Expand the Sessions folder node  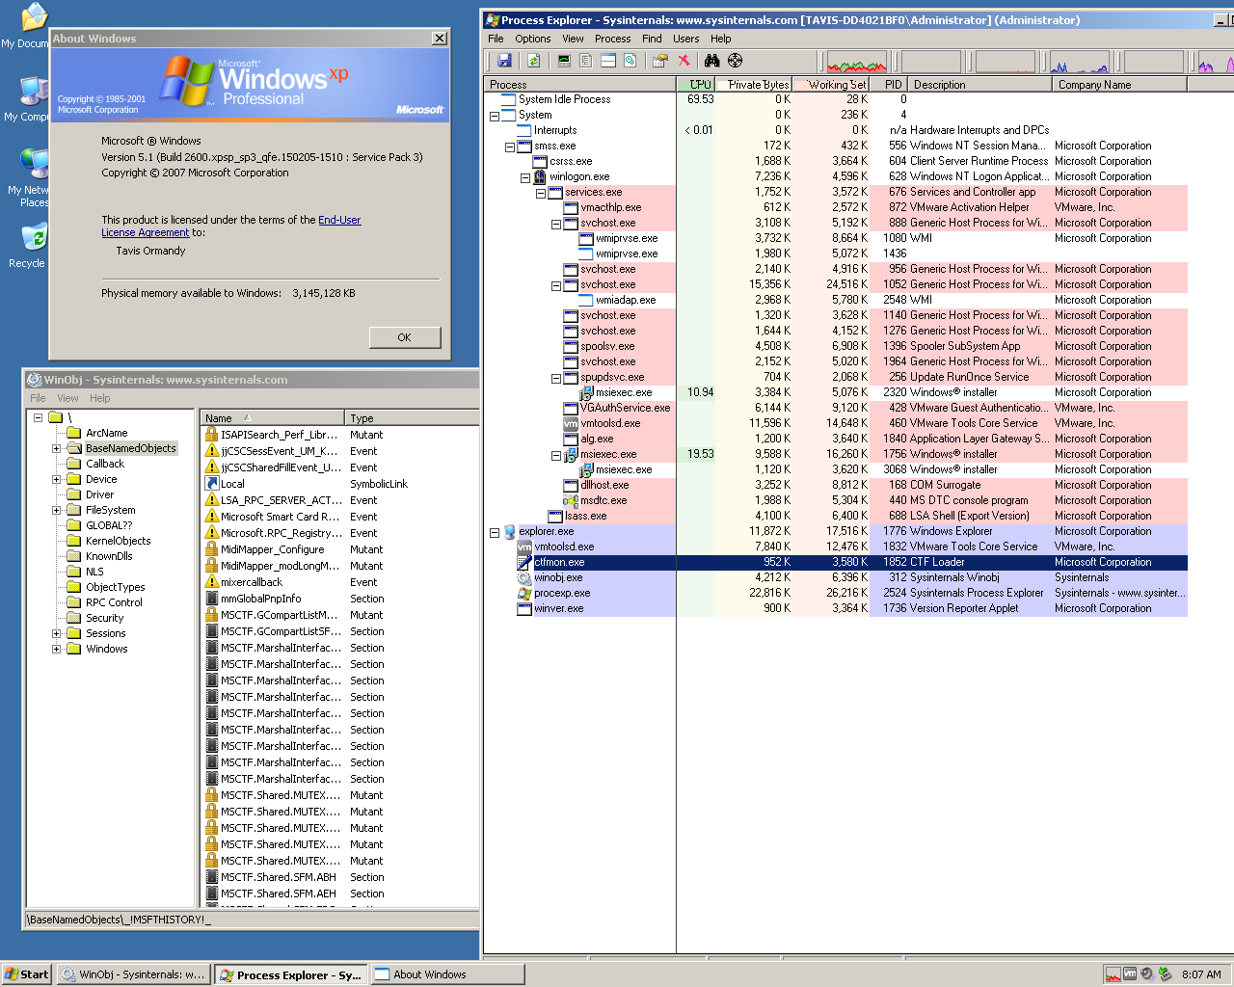tap(56, 634)
